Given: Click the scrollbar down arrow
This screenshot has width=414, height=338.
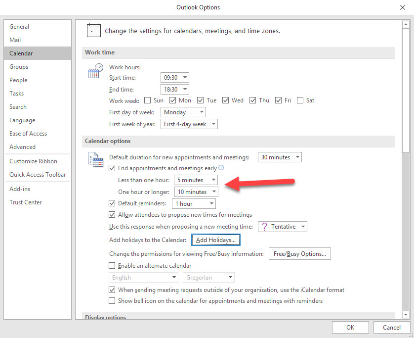Looking at the screenshot, I should tap(406, 314).
